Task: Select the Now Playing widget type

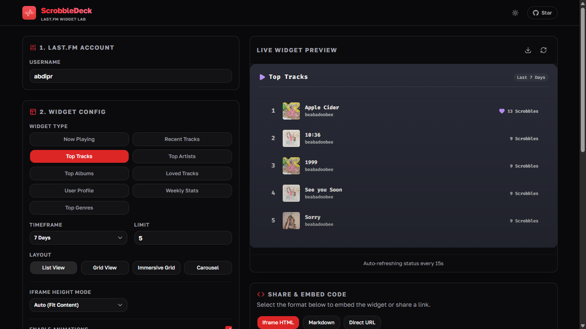Action: pos(79,139)
